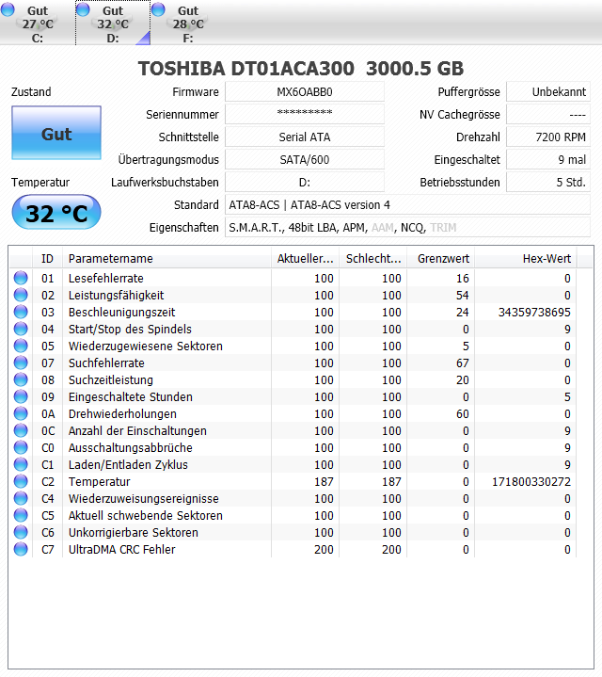Image resolution: width=602 pixels, height=677 pixels.
Task: Click status orb for Leistungsfähigkeit row
Action: [x=21, y=295]
